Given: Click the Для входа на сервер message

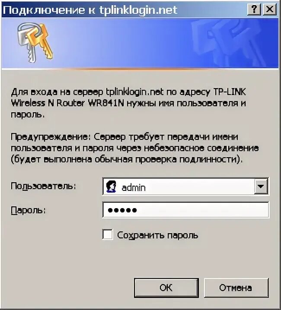Looking at the screenshot, I should [x=128, y=103].
